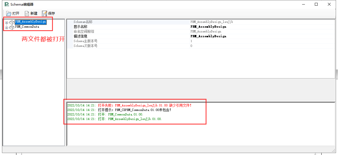
Task: Click the log line 打开: PBM_AssemblyDesign_leuJjb.01.00
Action: click(115, 119)
